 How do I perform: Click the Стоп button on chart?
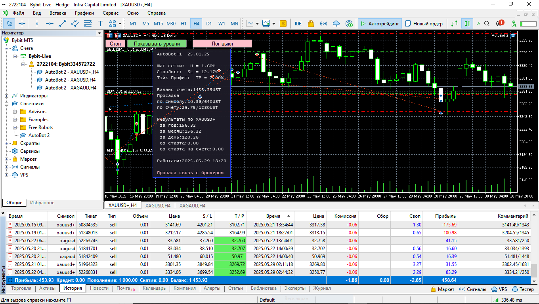[115, 44]
